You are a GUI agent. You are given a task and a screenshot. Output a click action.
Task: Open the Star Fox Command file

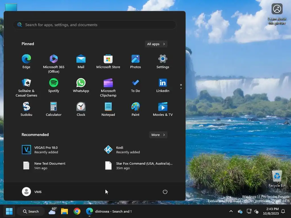pos(138,166)
